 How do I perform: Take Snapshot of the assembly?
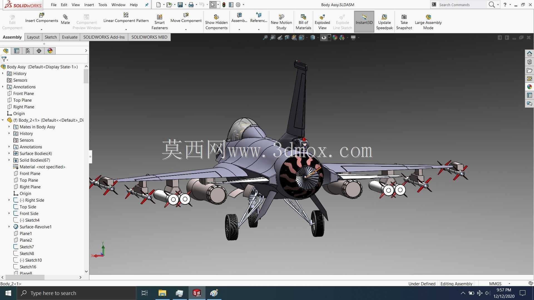pyautogui.click(x=404, y=22)
